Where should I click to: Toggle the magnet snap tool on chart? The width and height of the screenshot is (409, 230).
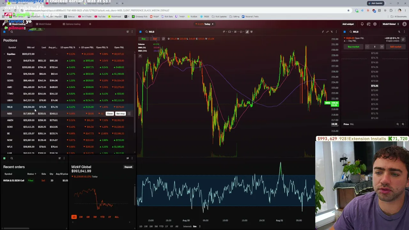click(x=251, y=32)
